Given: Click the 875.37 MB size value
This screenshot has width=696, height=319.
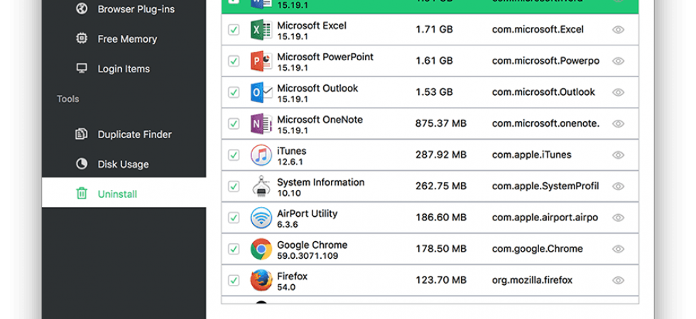Looking at the screenshot, I should [441, 123].
